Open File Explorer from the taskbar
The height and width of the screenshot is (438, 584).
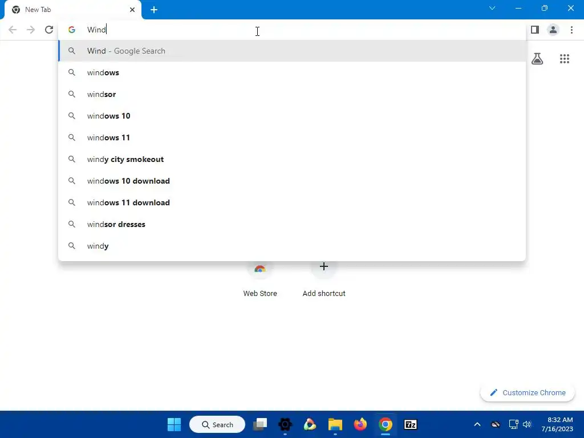335,424
